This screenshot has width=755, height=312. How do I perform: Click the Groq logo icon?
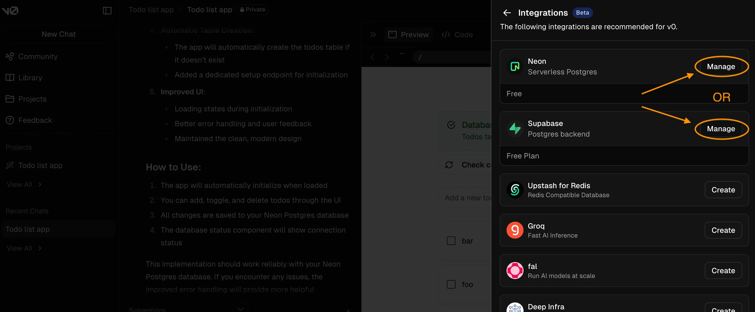pos(515,230)
